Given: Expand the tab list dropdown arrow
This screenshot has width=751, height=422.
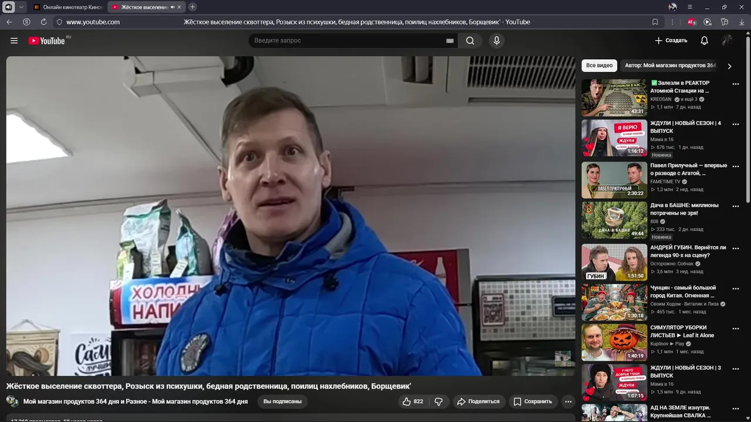Looking at the screenshot, I should point(22,7).
